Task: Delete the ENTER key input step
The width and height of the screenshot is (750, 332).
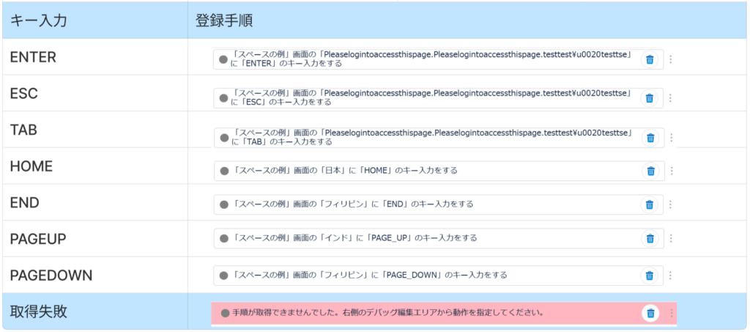Action: pyautogui.click(x=650, y=59)
